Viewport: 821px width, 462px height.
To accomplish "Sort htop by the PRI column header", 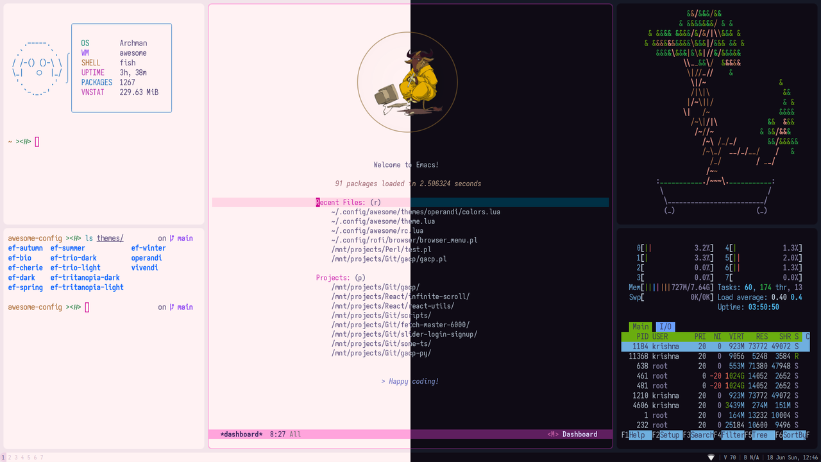I will pyautogui.click(x=700, y=336).
